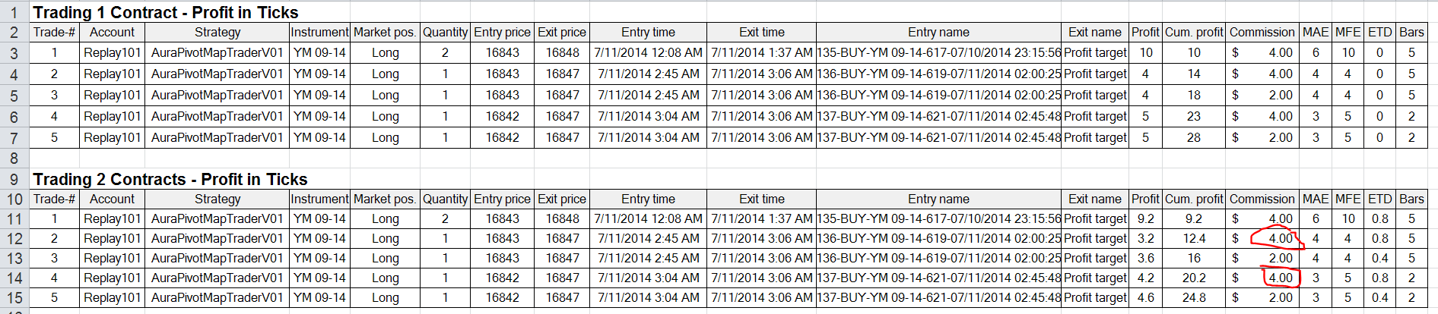1438x314 pixels.
Task: Click the Cum. profit cell showing 24.8
Action: [x=1194, y=297]
